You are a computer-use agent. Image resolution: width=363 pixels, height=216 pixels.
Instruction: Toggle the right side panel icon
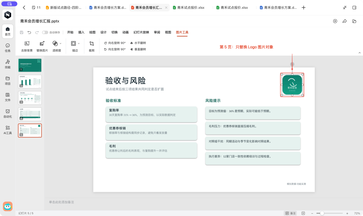click(354, 8)
